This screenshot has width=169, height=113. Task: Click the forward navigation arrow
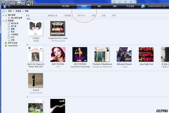pyautogui.click(x=9, y=6)
